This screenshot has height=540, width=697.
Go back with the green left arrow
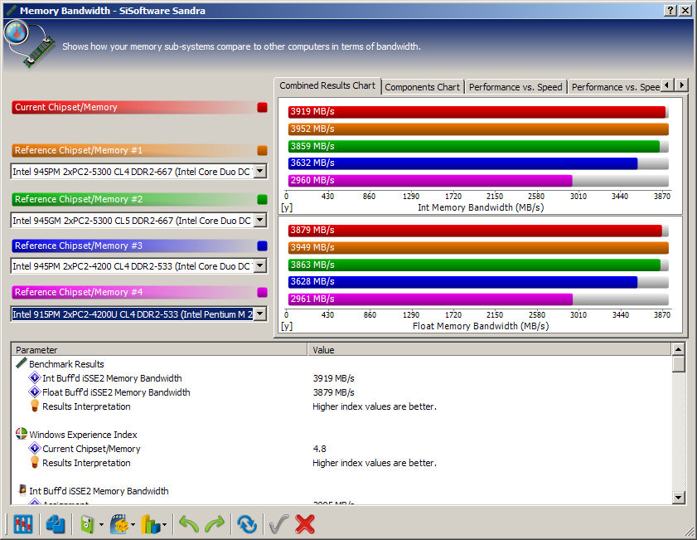[189, 524]
